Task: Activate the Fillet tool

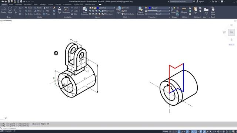Action: point(46,11)
